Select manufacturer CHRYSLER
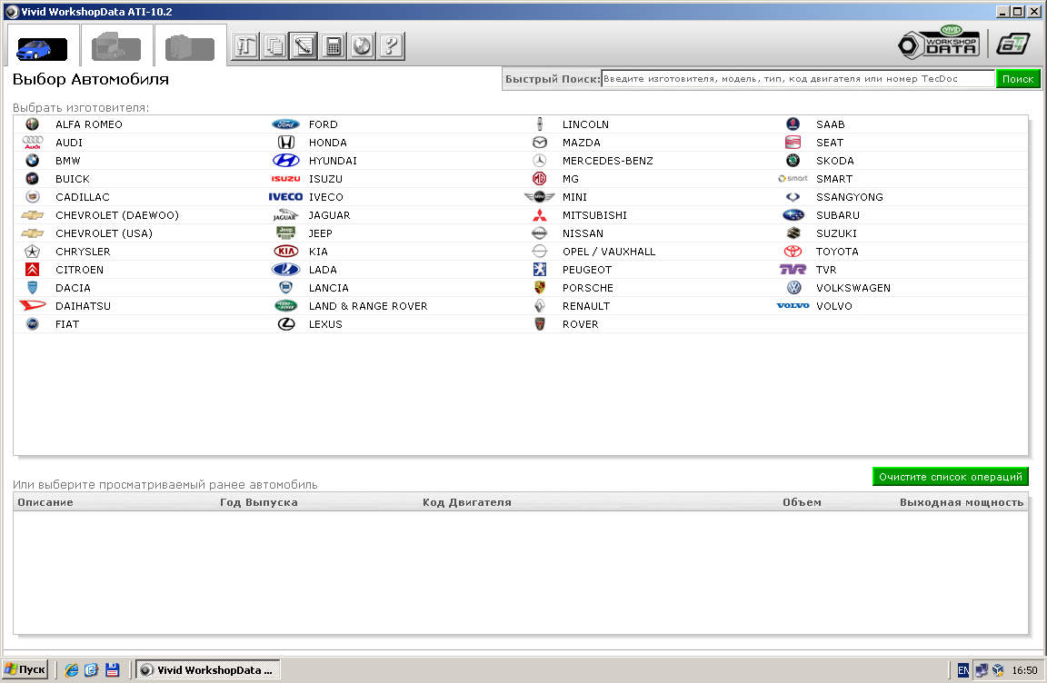Viewport: 1047px width, 683px height. 83,252
